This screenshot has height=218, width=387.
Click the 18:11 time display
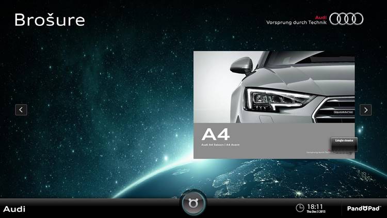(x=315, y=206)
